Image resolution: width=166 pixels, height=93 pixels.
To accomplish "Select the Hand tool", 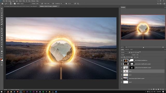I will pyautogui.click(x=2, y=51).
